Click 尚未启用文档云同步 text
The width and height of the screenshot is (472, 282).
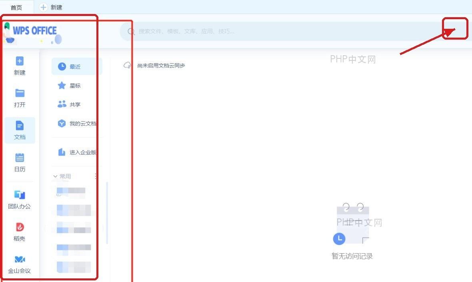click(161, 65)
